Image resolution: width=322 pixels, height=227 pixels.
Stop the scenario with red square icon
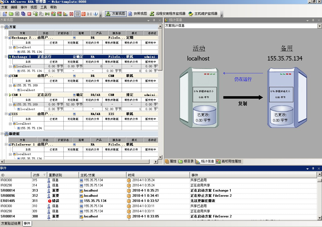pos(30,14)
